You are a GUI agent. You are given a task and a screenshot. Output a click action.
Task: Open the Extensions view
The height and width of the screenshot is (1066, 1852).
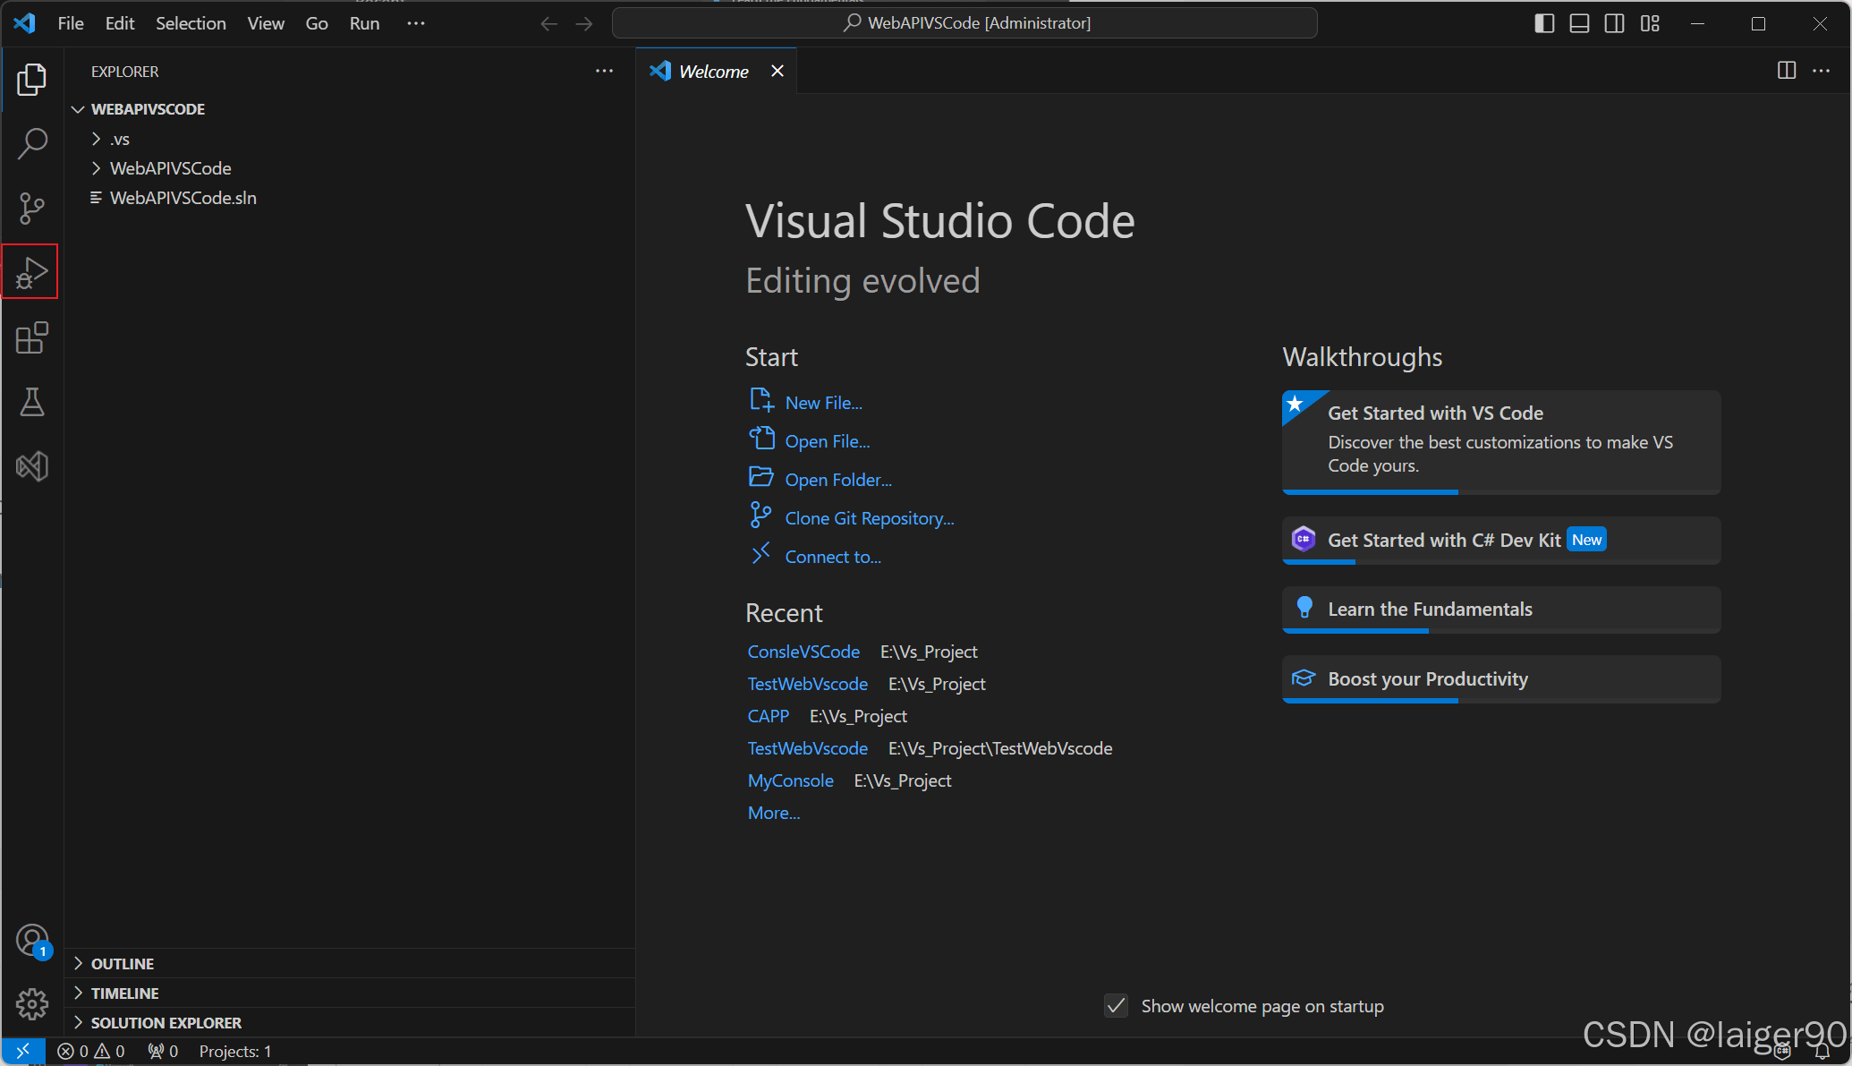click(32, 337)
